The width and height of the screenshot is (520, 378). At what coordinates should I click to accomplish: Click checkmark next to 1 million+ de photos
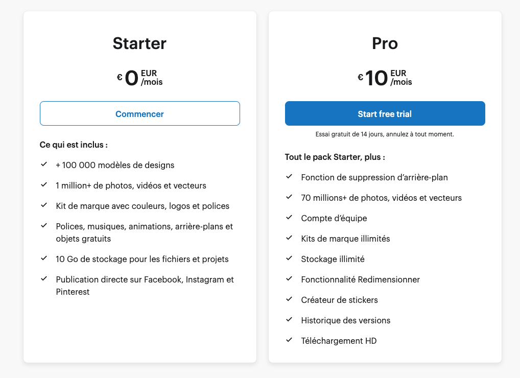tap(44, 185)
